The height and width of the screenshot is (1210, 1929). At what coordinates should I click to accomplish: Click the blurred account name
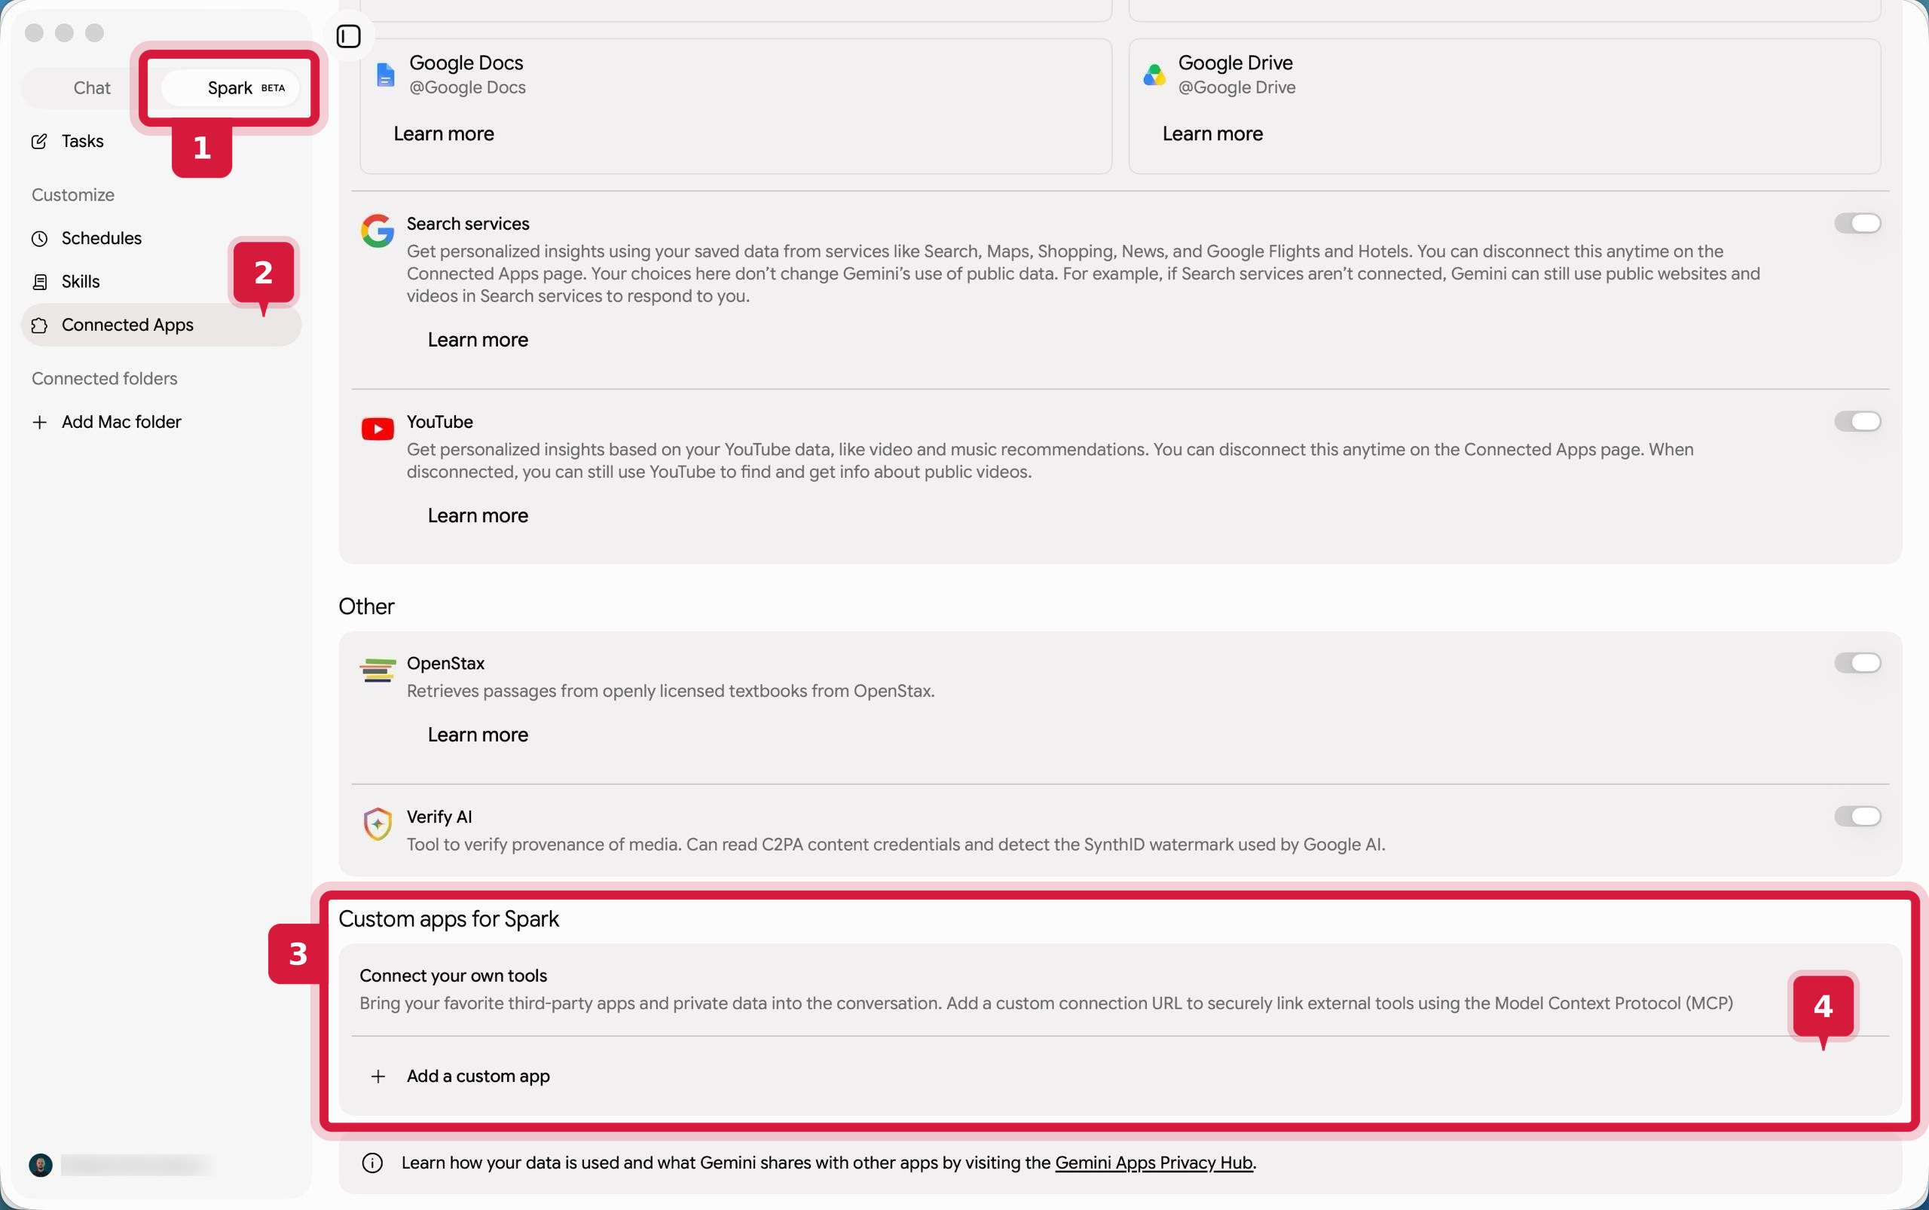(x=136, y=1164)
